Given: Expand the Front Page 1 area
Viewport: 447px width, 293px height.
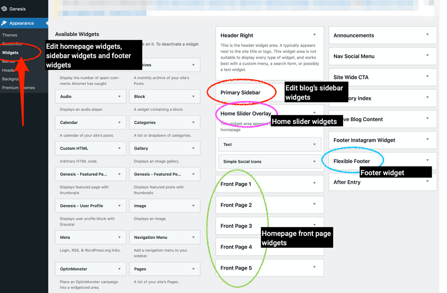Looking at the screenshot, I should click(314, 183).
